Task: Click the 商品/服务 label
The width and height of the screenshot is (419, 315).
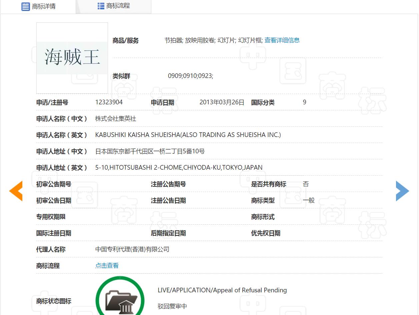Action: coord(126,41)
